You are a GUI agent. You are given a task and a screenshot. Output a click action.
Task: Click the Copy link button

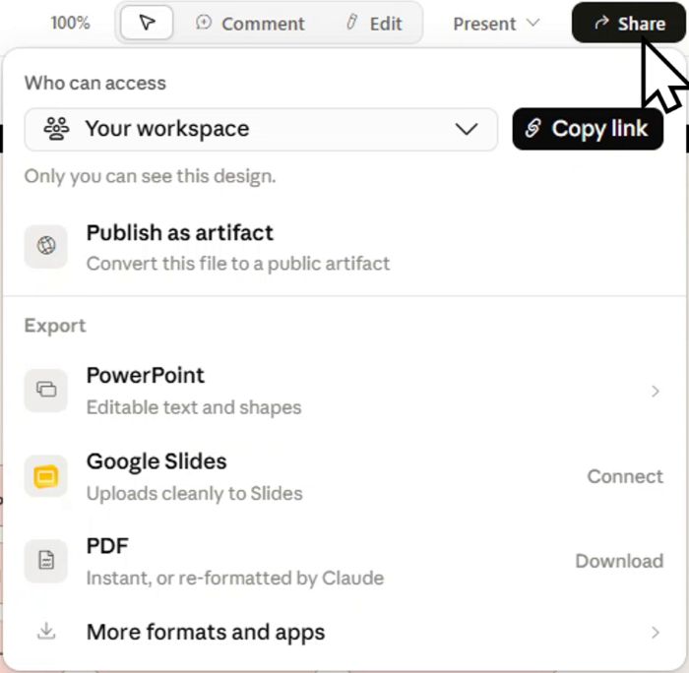588,129
